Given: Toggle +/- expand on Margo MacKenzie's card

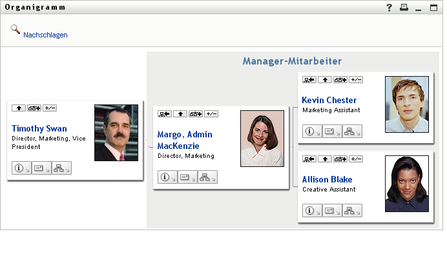Looking at the screenshot, I should coord(211,114).
